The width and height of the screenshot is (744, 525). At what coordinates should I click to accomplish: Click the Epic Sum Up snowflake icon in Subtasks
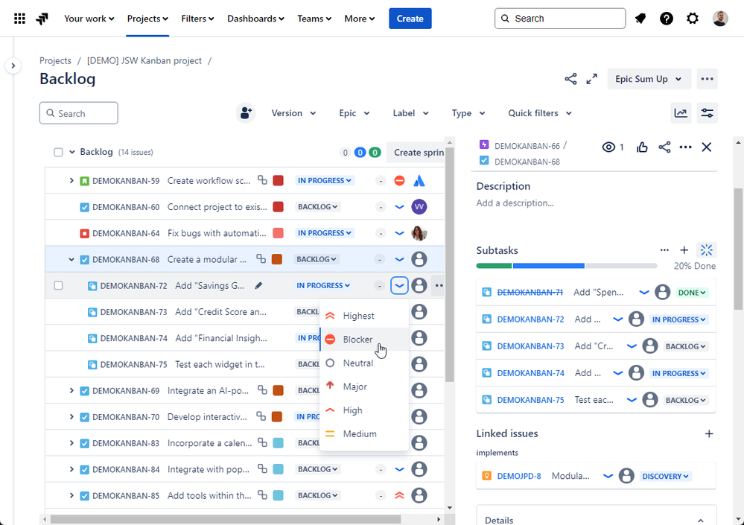coord(707,250)
